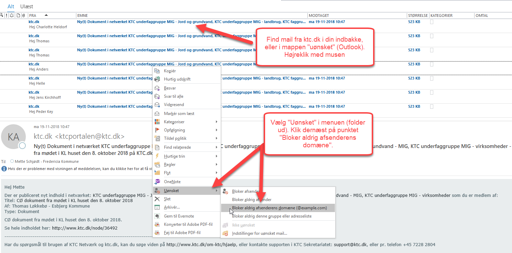Switch to the Alt tab
This screenshot has height=253, width=512.
[11, 7]
